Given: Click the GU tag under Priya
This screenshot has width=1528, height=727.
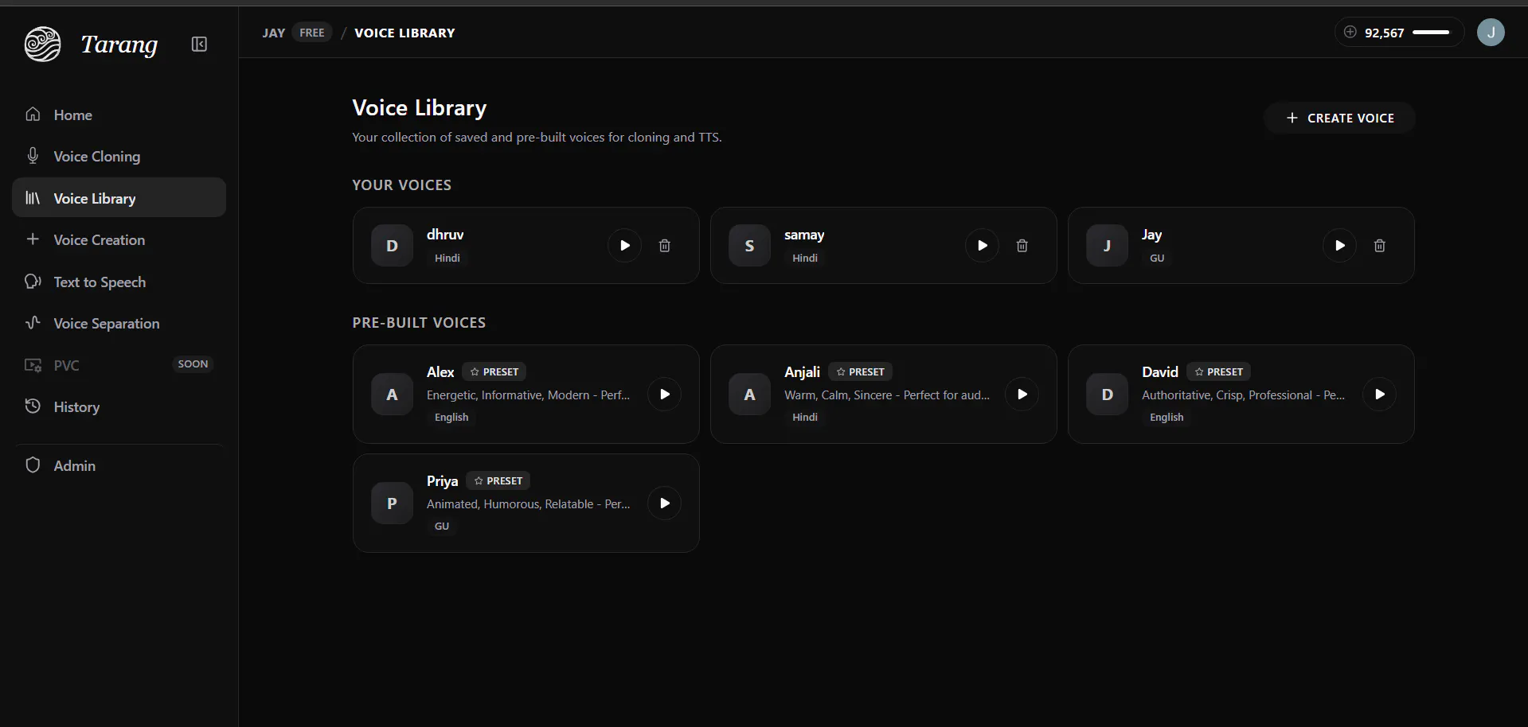Looking at the screenshot, I should click(442, 526).
